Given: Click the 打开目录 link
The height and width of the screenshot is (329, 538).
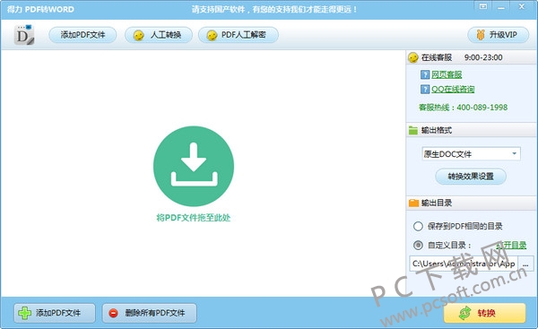Looking at the screenshot, I should pyautogui.click(x=511, y=245).
